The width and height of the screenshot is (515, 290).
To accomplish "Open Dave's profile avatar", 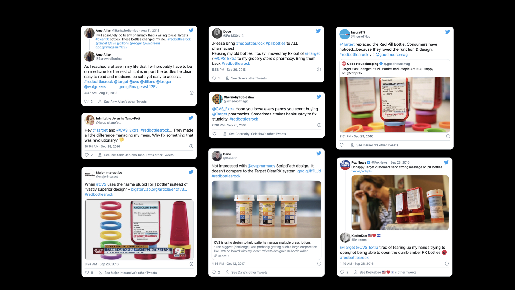I will point(217,34).
